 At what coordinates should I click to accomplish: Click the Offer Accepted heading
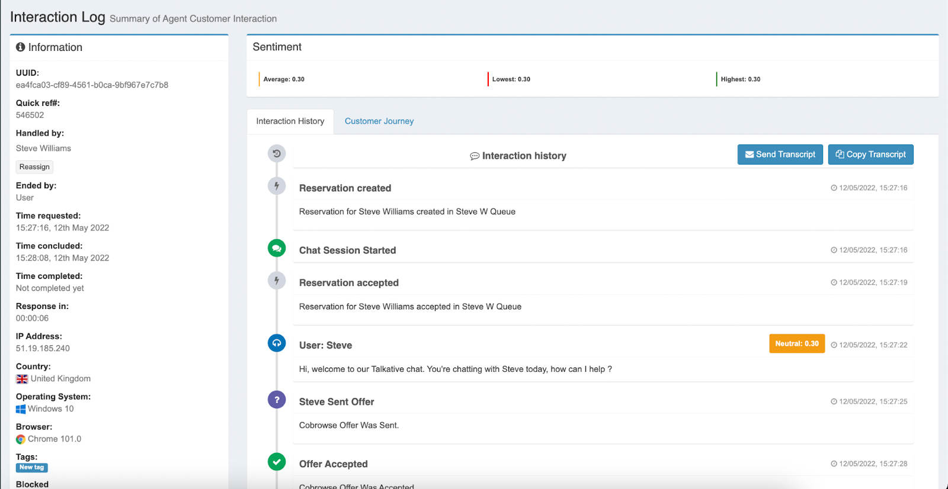pos(333,464)
